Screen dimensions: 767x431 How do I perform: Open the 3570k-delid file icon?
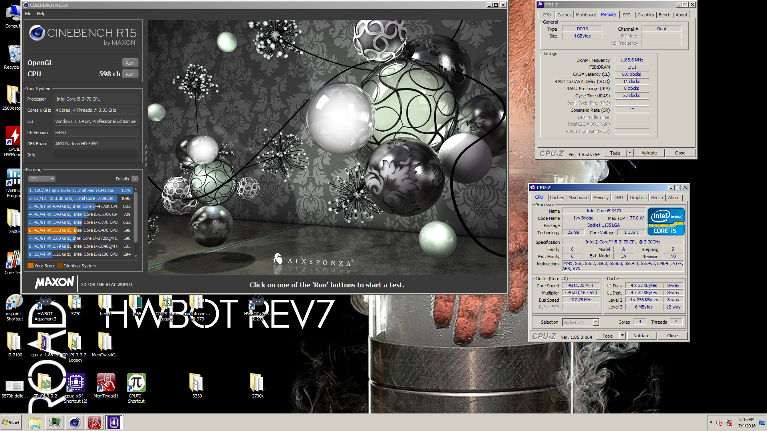pyautogui.click(x=14, y=388)
